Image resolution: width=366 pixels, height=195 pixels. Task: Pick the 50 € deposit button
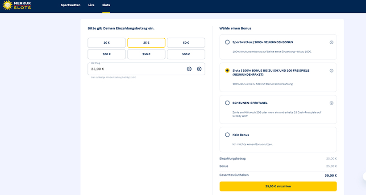click(186, 43)
